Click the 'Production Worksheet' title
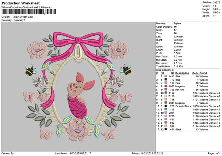 (21, 3)
